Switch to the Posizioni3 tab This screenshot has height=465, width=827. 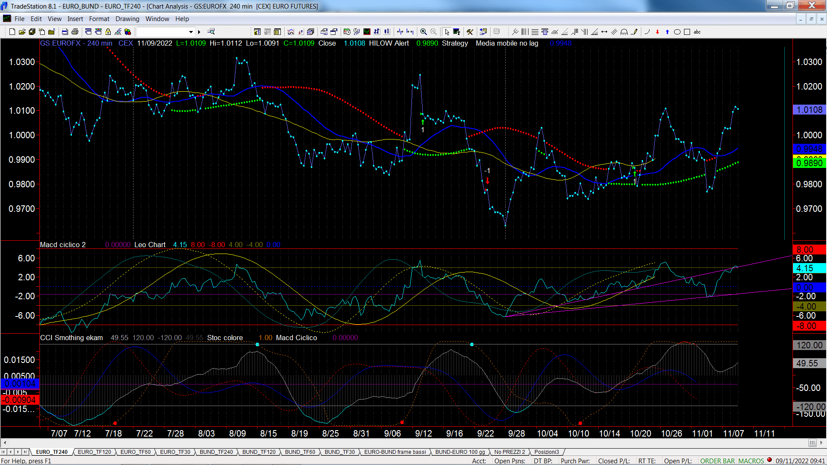point(547,452)
